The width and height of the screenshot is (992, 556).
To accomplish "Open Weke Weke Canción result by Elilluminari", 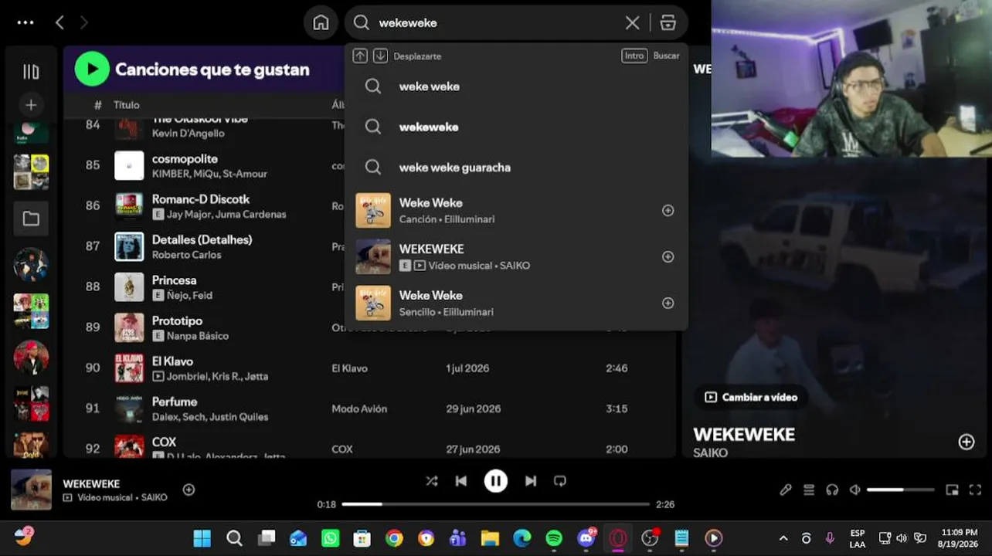I will pyautogui.click(x=516, y=210).
